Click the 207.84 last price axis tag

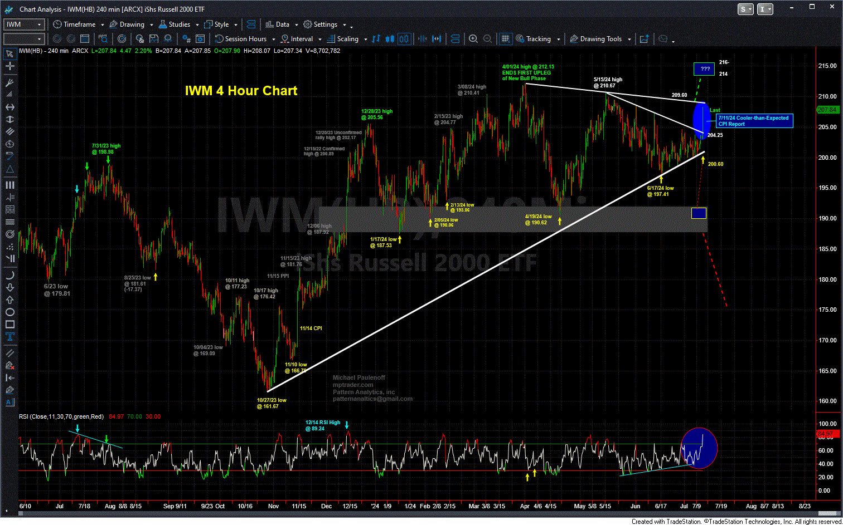tap(829, 110)
